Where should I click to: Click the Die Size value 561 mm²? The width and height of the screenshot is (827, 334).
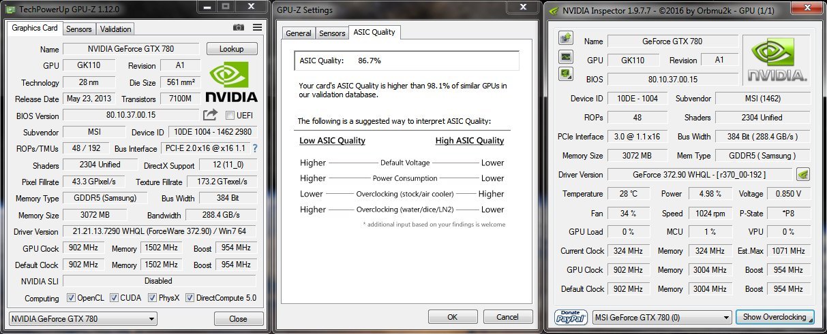(181, 82)
